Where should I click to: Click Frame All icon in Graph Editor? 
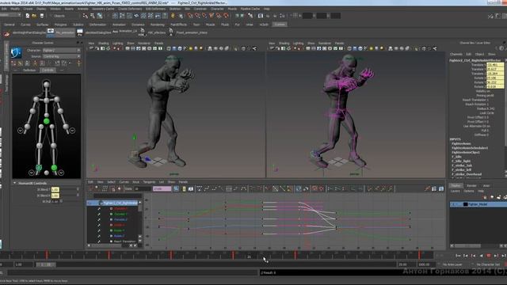tap(176, 188)
